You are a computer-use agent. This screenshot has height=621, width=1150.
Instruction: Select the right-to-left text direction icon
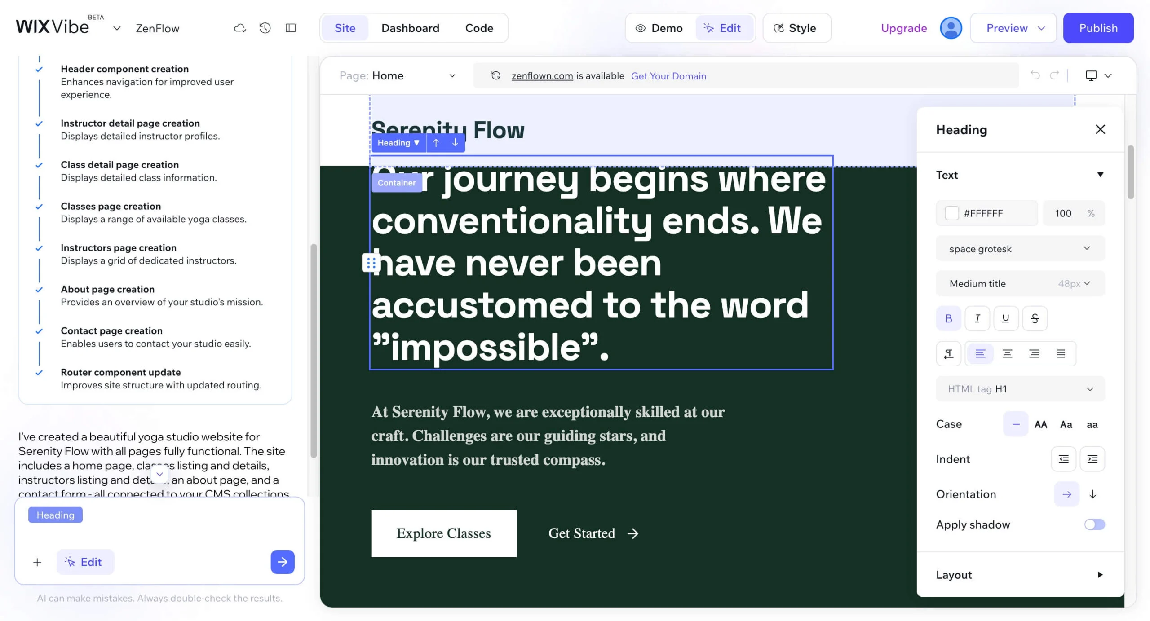tap(949, 353)
